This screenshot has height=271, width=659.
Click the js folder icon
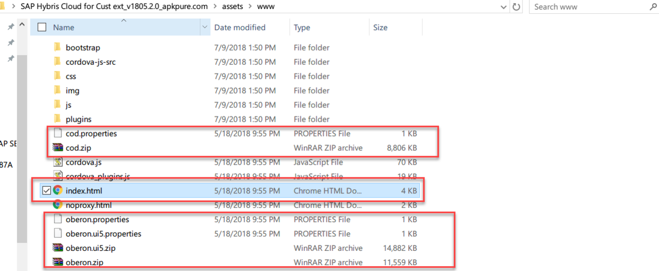point(57,105)
